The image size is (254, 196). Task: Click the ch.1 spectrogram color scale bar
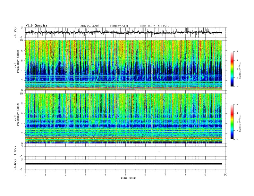[232, 69]
